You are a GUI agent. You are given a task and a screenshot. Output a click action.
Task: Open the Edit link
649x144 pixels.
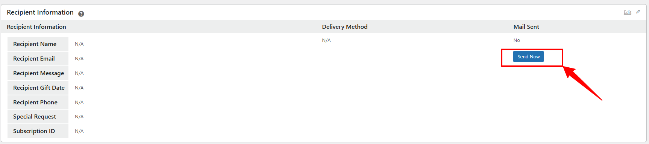click(x=628, y=12)
